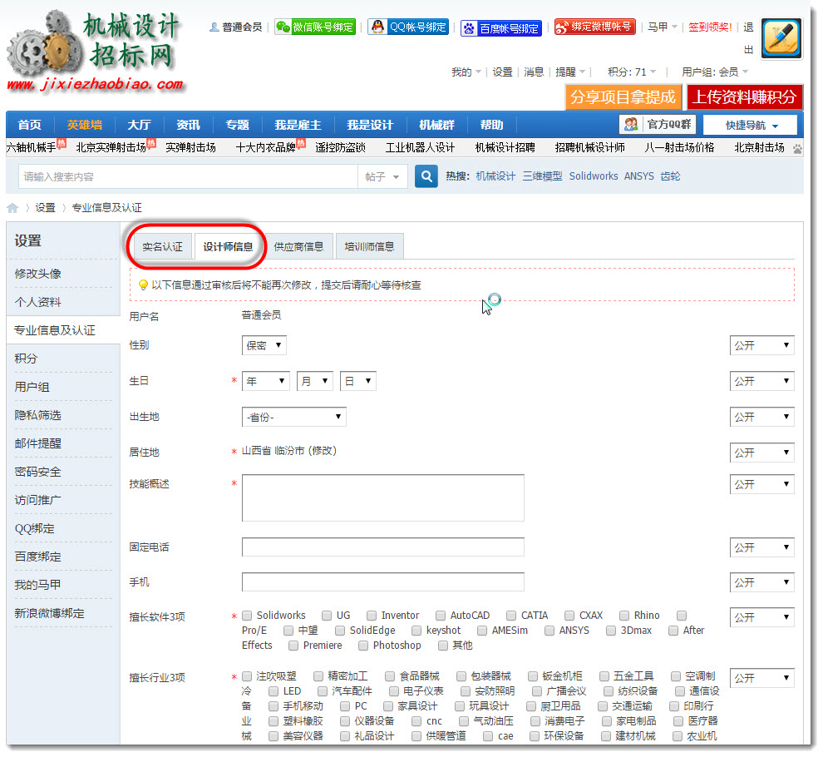Open the 官方QQ群 button
Viewport: 823px width, 757px height.
click(658, 125)
